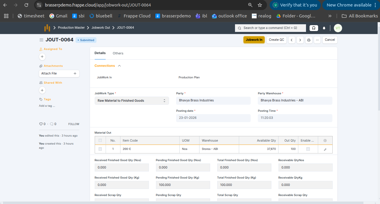Click the search or type a command field
The image size is (380, 204).
(x=270, y=28)
